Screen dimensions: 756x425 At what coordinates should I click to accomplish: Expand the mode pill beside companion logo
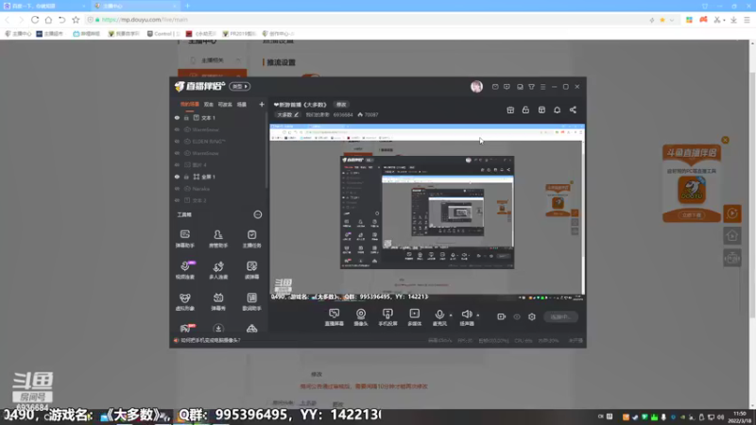point(240,86)
